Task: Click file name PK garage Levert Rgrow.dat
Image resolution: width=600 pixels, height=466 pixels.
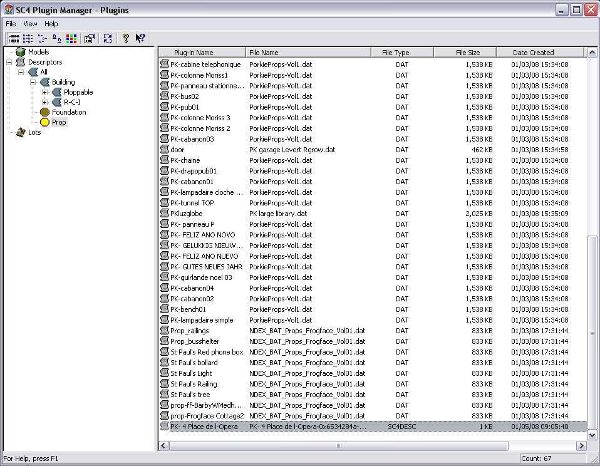Action: click(292, 150)
